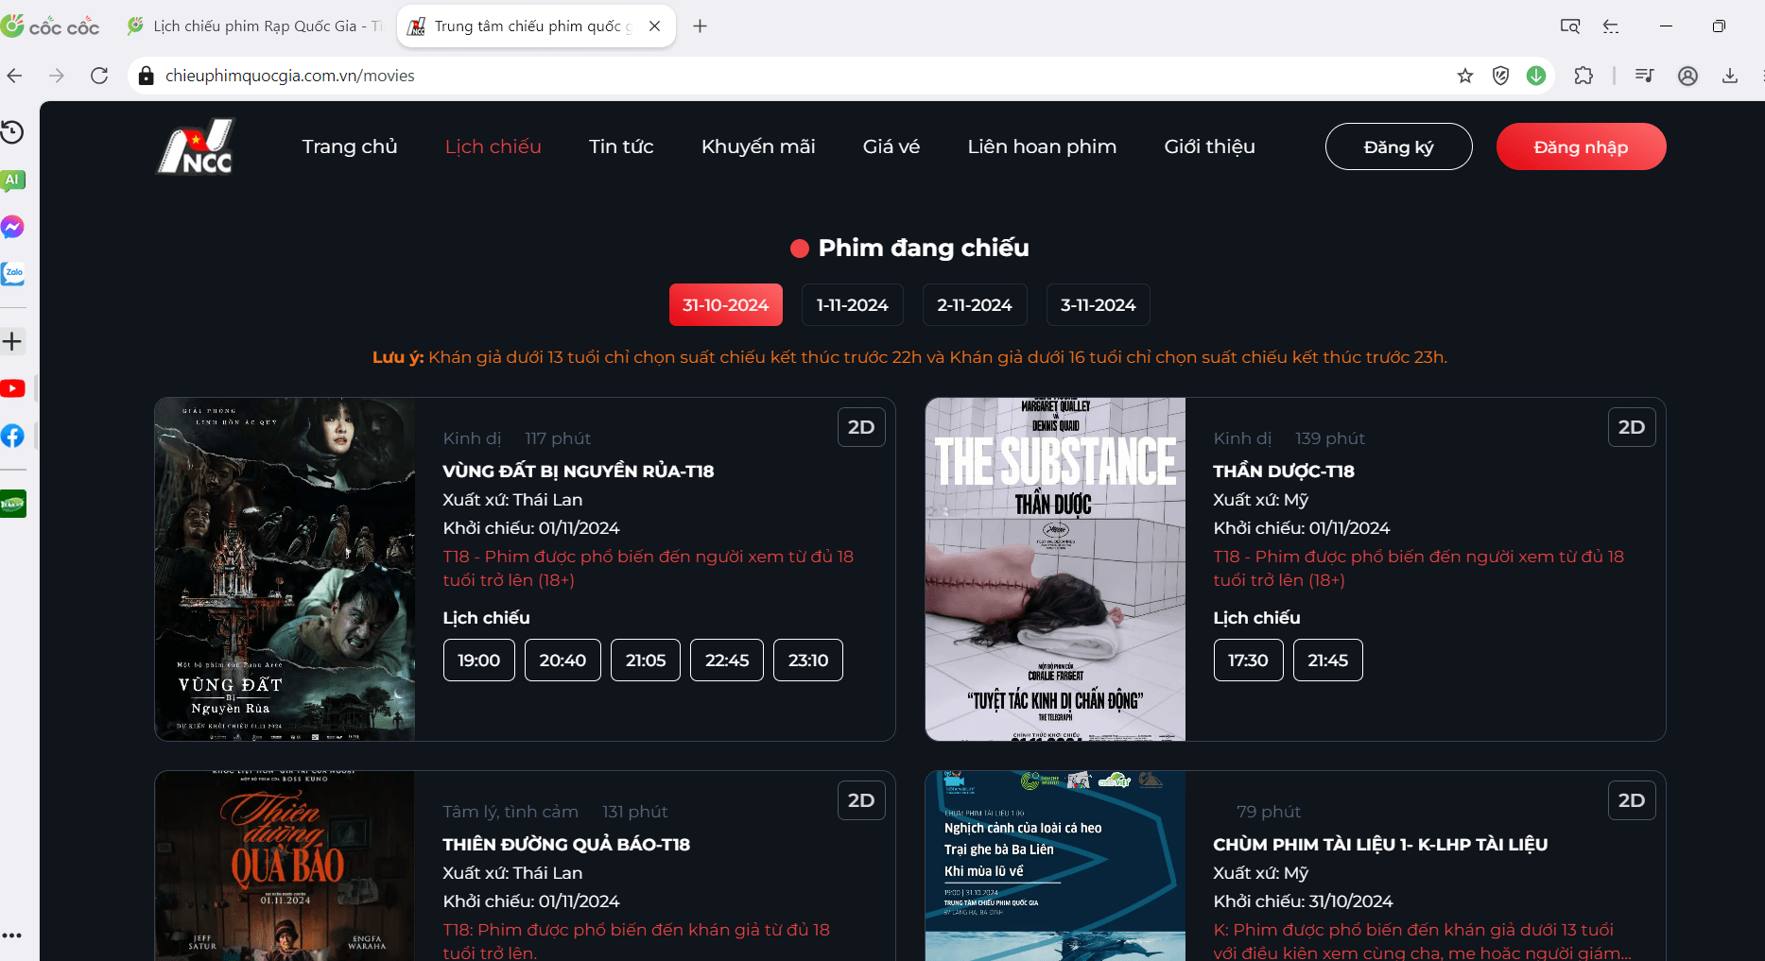Open browsing history from the sidebar

12,132
